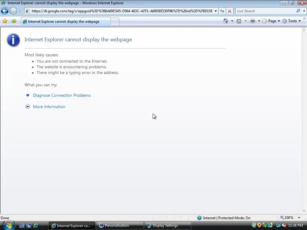The image size is (307, 230).
Task: Click the Add to Favorites icon
Action: coord(14,21)
